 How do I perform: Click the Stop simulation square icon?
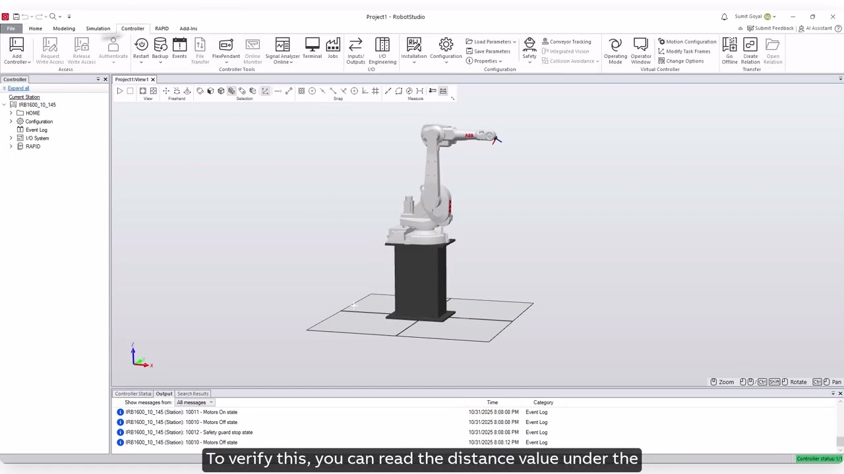click(130, 91)
